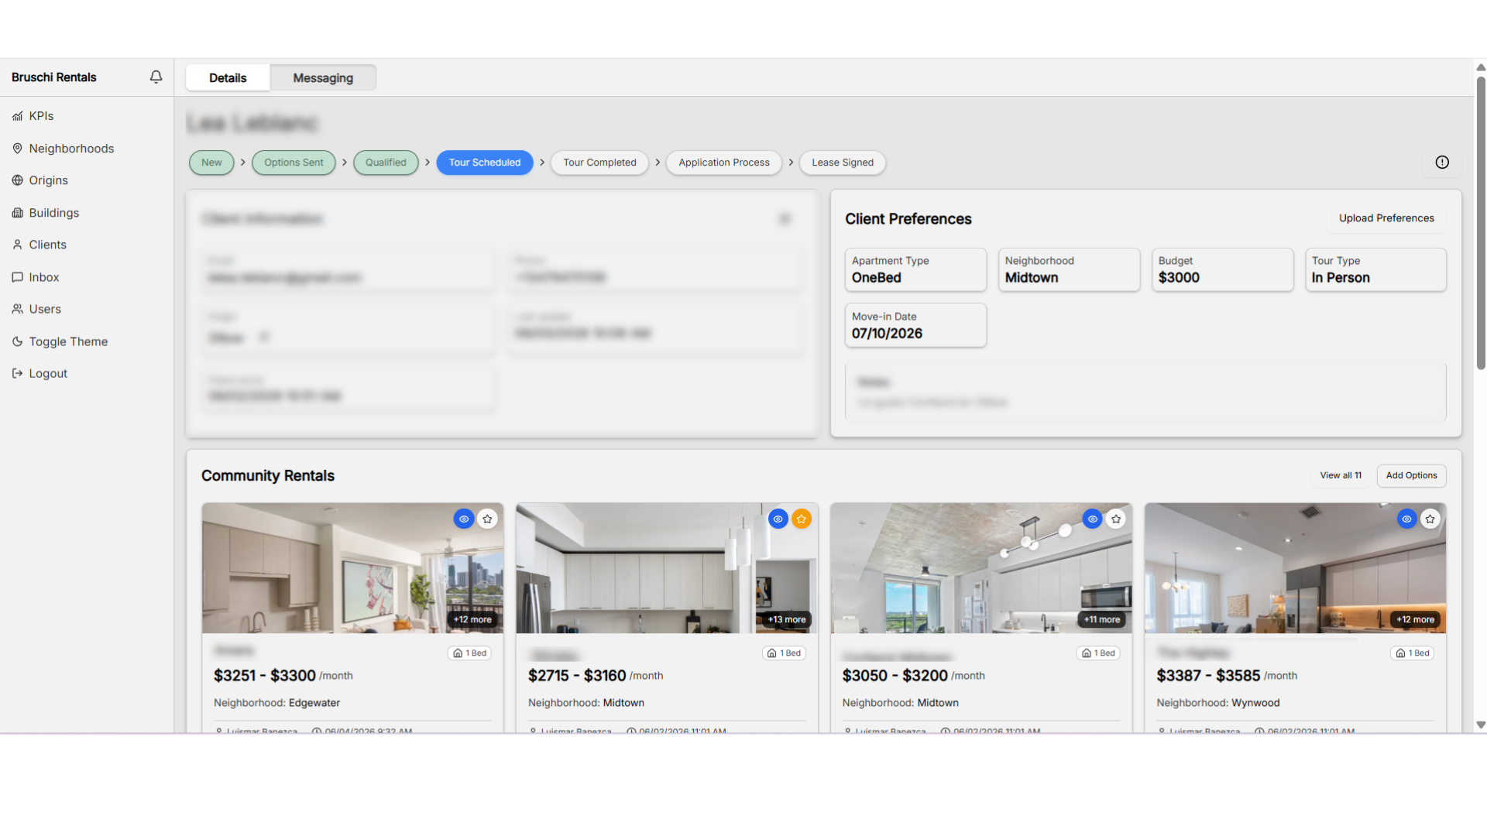Switch to the Messaging tab
Image resolution: width=1487 pixels, height=836 pixels.
click(323, 78)
